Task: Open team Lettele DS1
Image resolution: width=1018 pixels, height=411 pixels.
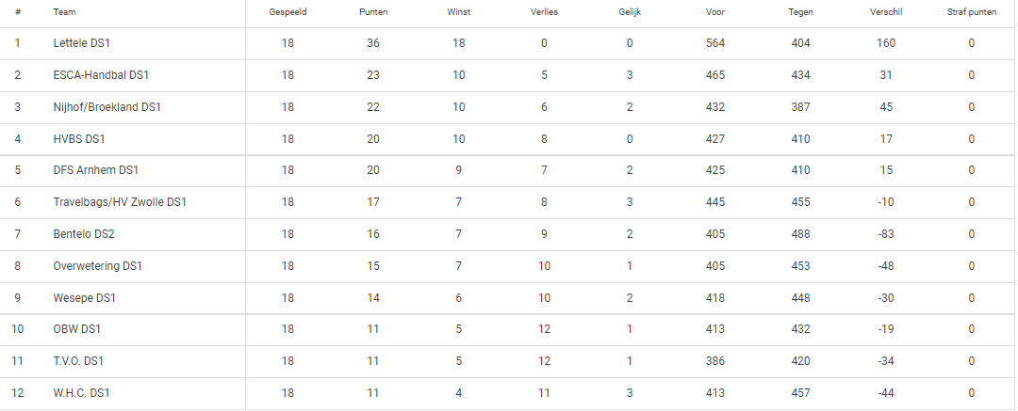Action: (86, 43)
